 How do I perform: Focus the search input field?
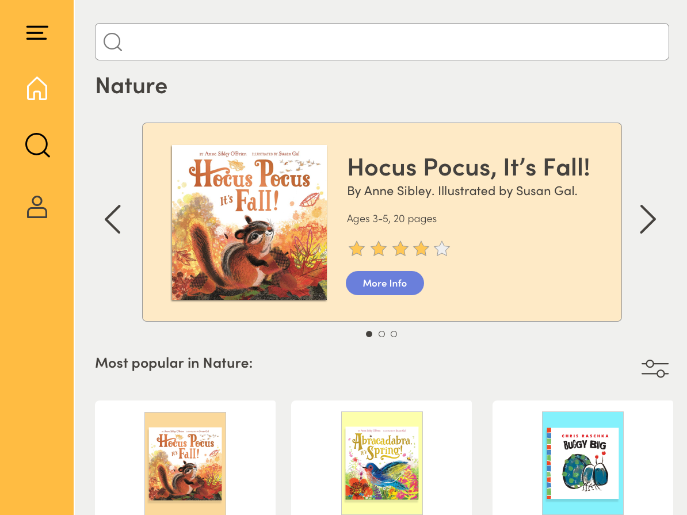click(x=381, y=41)
